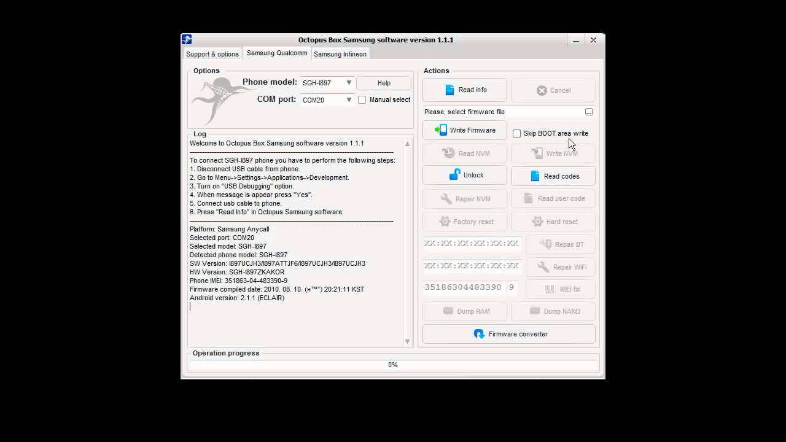Click the Repair WiFi wrench icon
Screen dimensions: 786x442
[543, 267]
